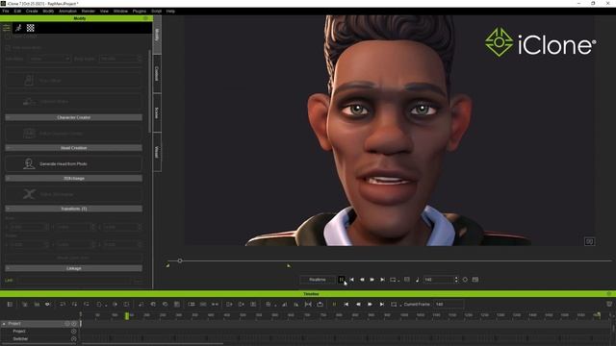616x346 pixels.
Task: Open timeline loop mode dropdown
Action: [396, 304]
